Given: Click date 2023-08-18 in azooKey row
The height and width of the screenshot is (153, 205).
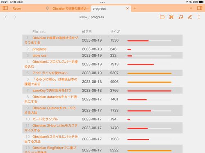Looking at the screenshot, I should coord(92,91).
